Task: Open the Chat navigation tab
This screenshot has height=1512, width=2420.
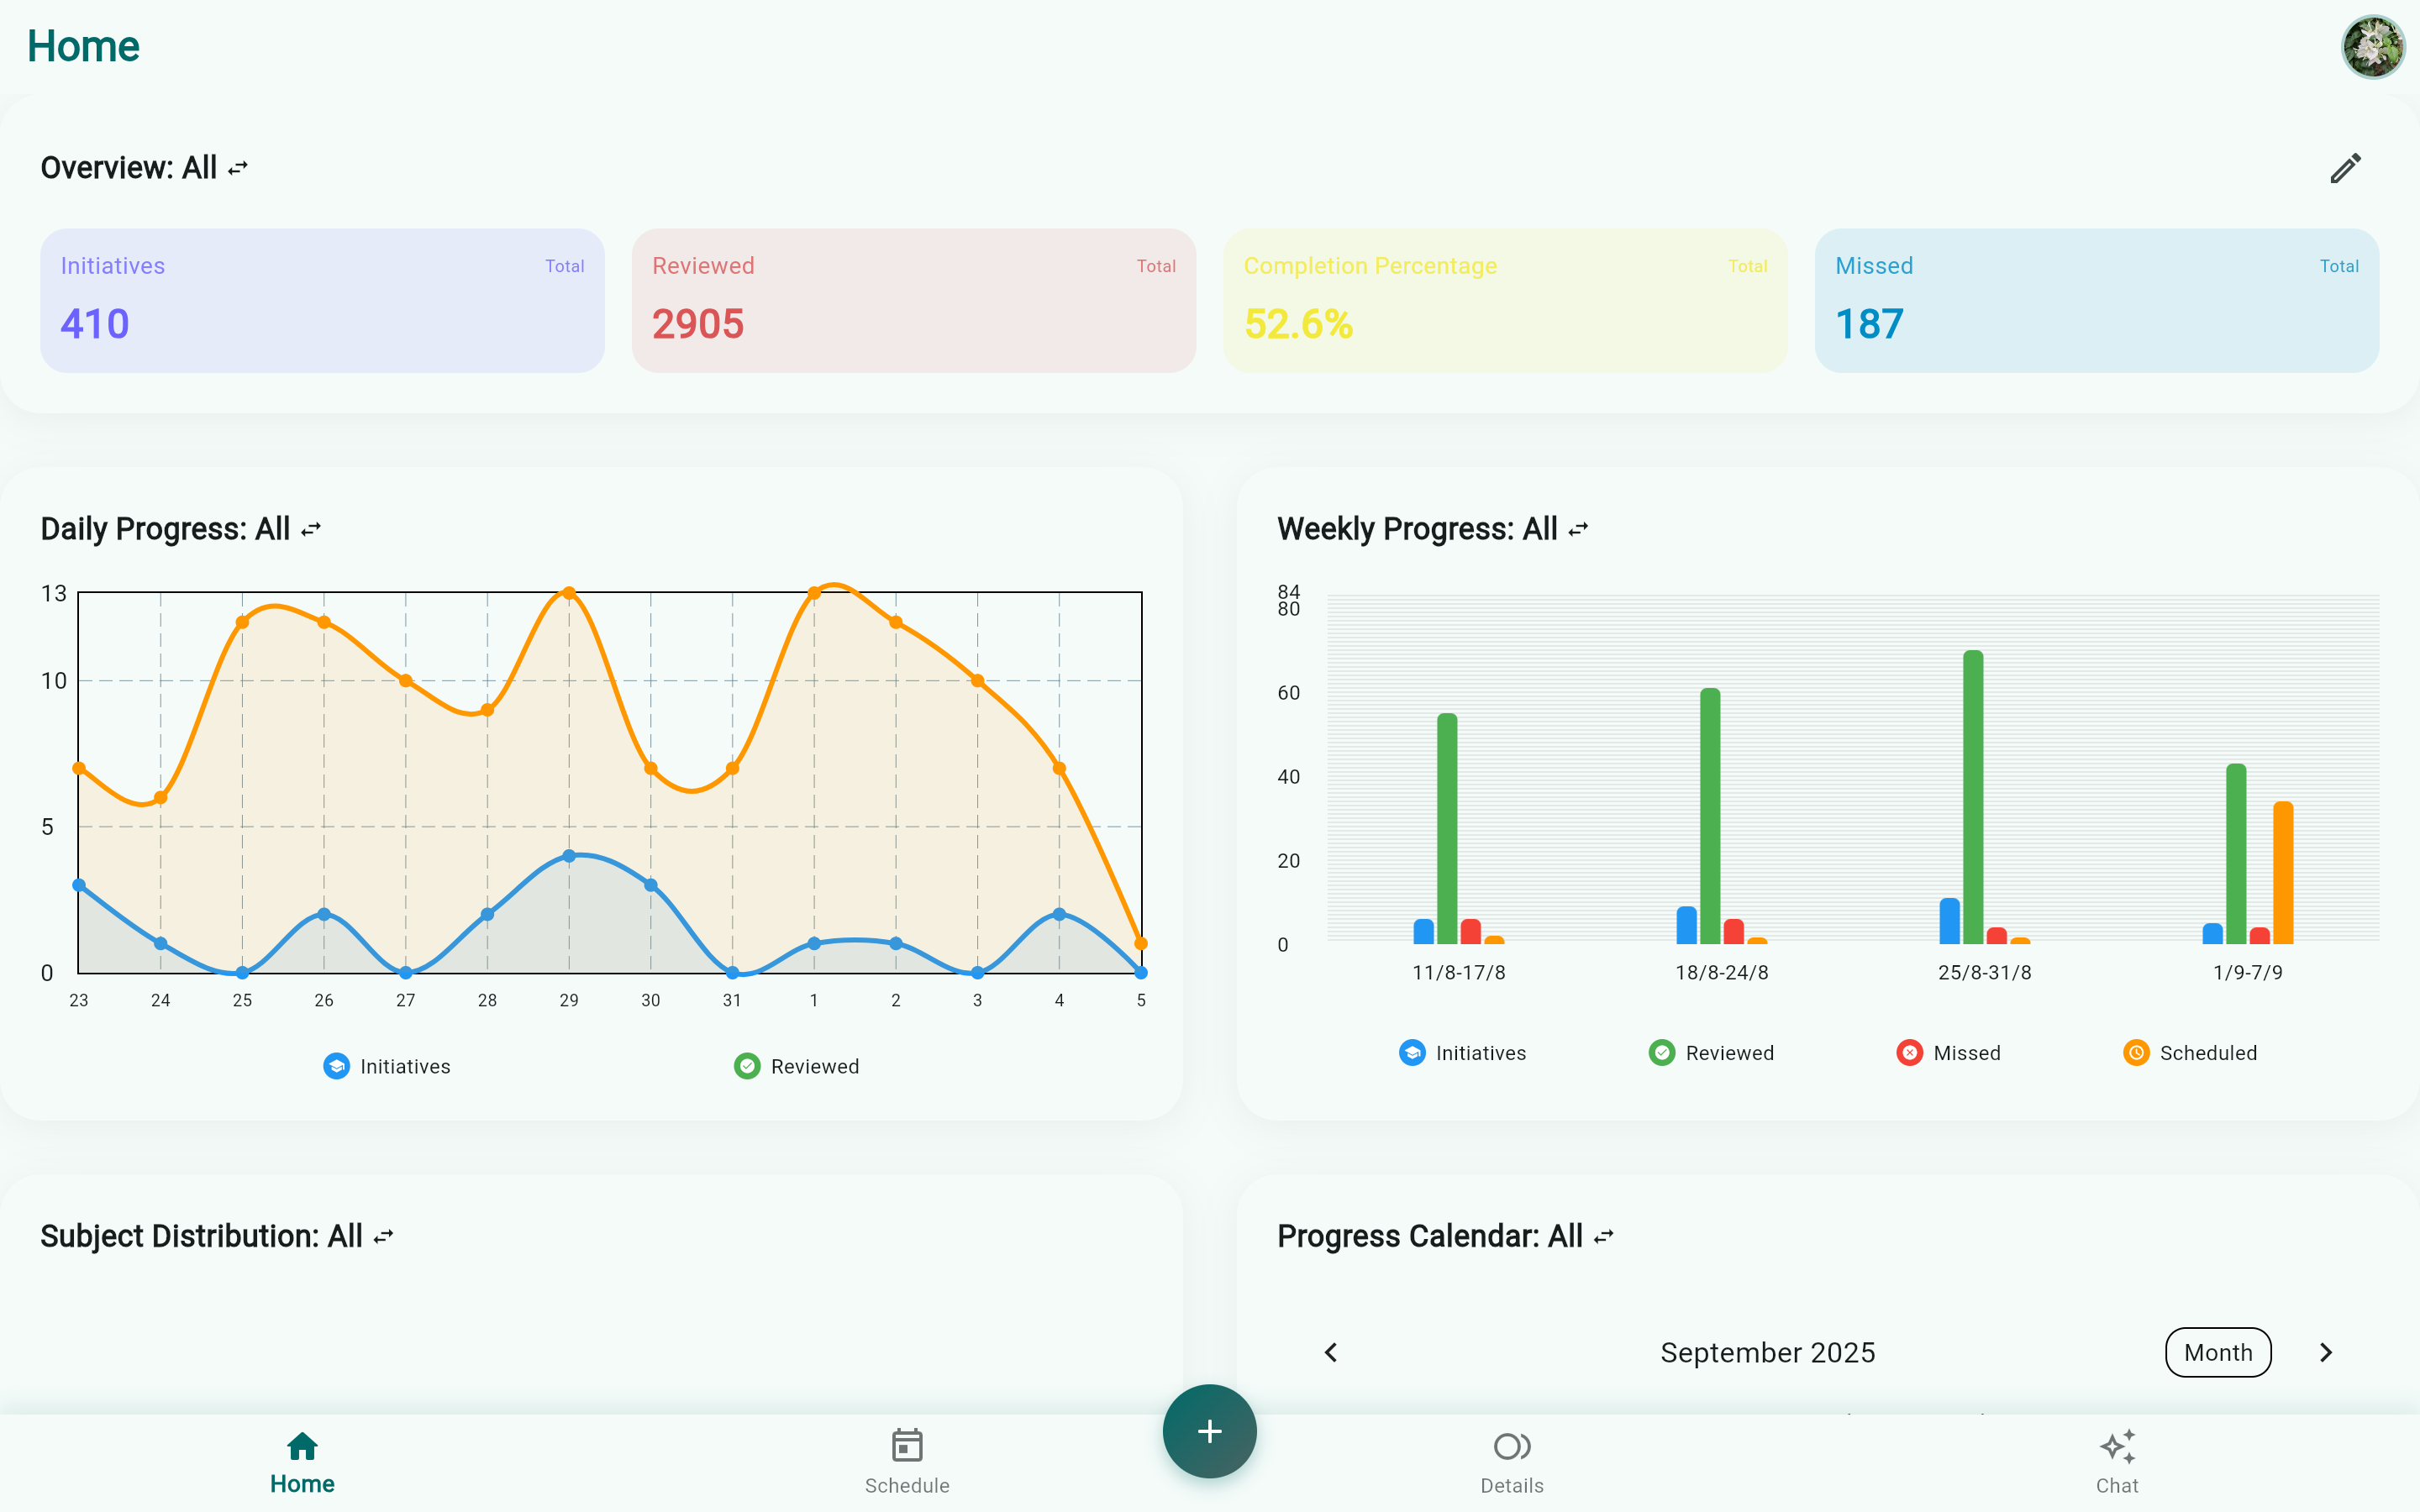Action: tap(2117, 1463)
